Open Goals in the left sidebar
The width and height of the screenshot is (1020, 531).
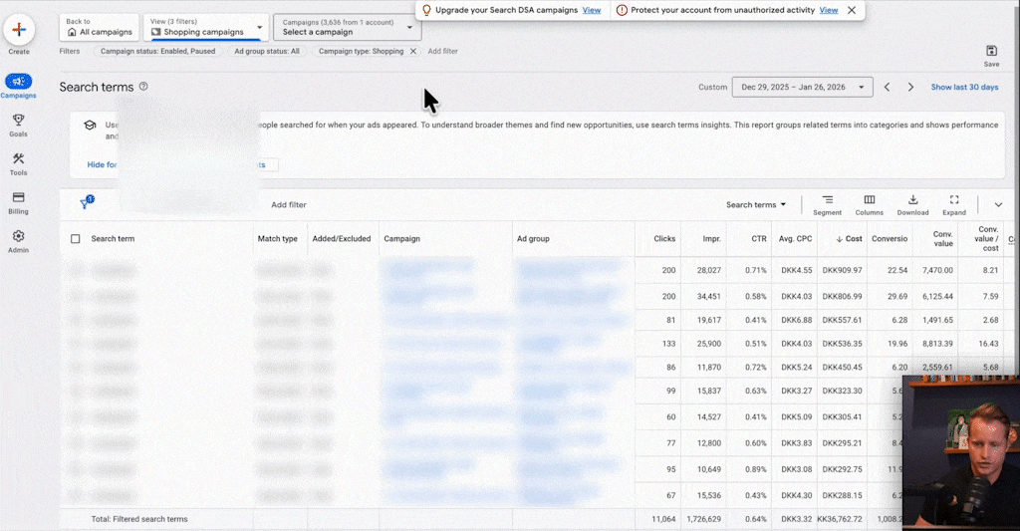click(18, 125)
